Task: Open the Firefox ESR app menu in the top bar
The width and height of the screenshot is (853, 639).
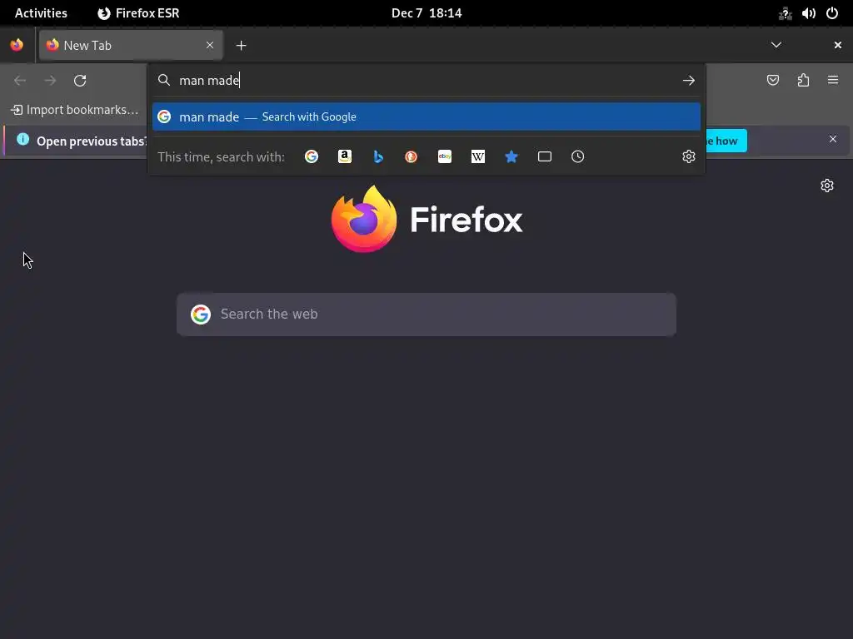Action: pyautogui.click(x=138, y=13)
